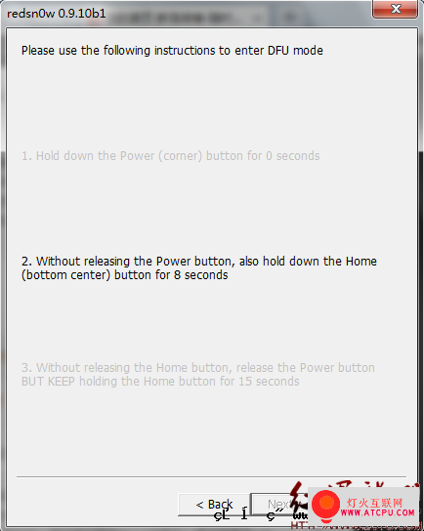The width and height of the screenshot is (424, 531).
Task: Click the garbled characters beneath the Back button
Action: pyautogui.click(x=259, y=515)
